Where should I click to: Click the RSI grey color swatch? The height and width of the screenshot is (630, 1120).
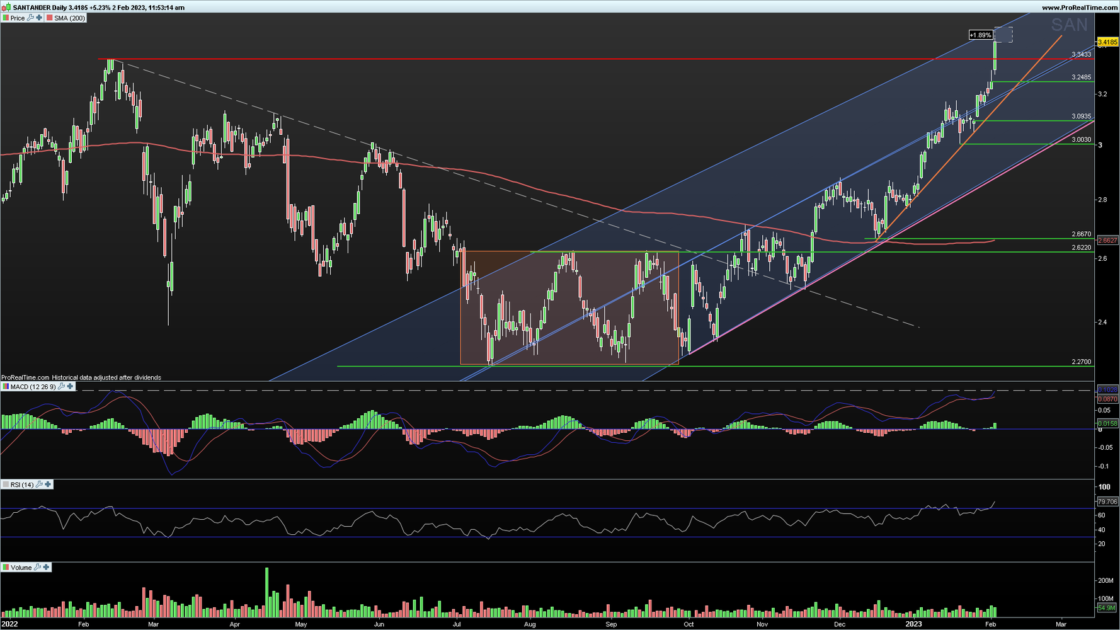pos(6,484)
